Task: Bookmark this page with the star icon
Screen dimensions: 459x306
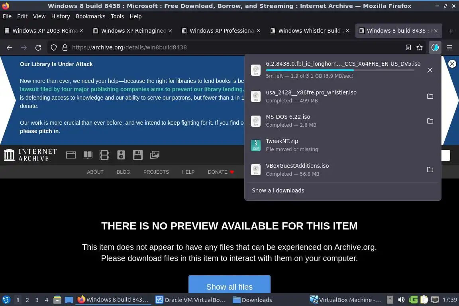Action: (x=420, y=47)
